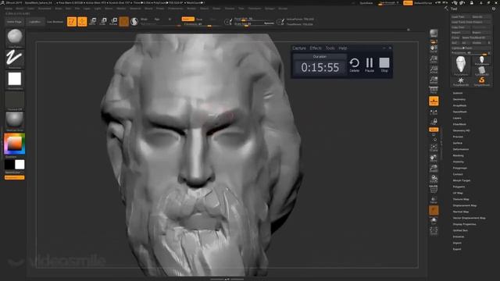Expand the Masking subpalette
Image resolution: width=500 pixels, height=281 pixels.
point(459,155)
